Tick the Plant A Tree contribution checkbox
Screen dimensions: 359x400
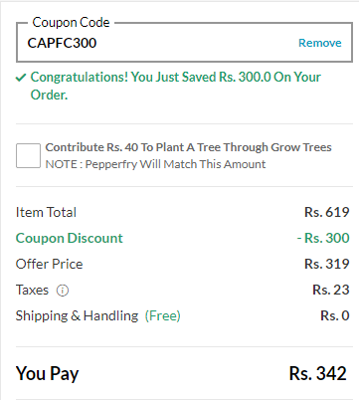click(x=28, y=155)
